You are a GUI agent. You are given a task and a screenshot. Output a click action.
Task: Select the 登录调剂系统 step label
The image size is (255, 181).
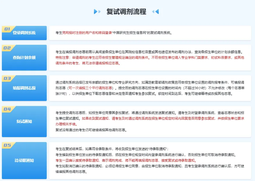point(24,33)
